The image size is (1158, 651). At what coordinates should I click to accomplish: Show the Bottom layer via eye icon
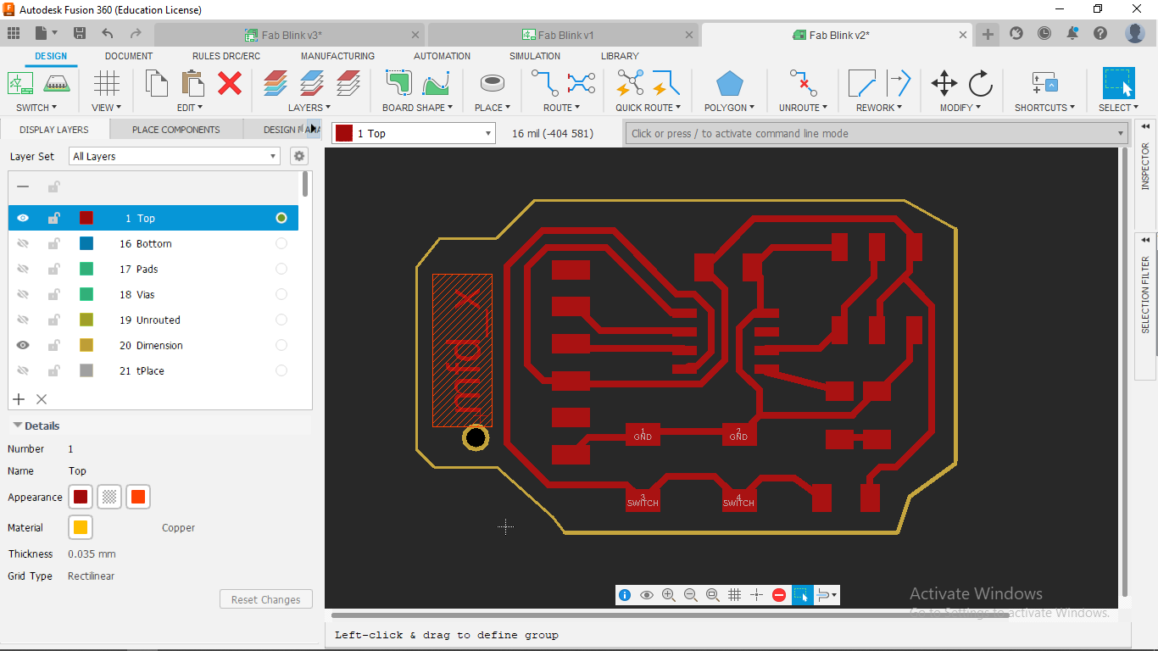(x=23, y=243)
